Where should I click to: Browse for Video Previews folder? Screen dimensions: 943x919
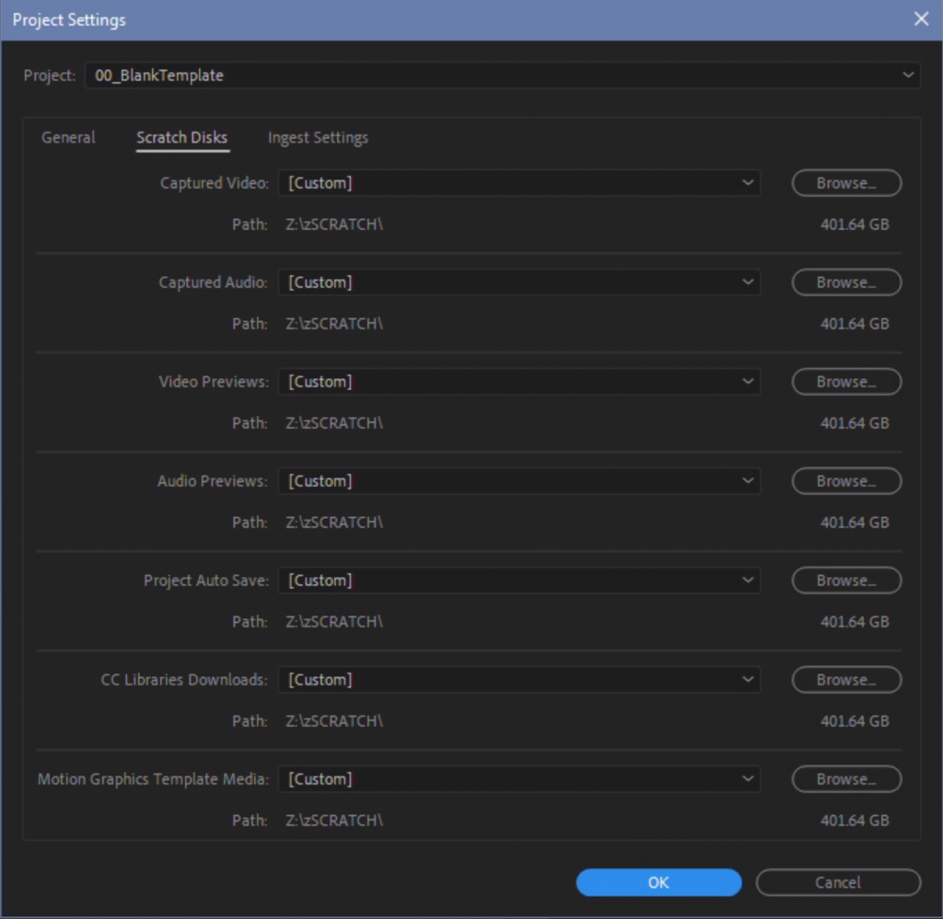click(846, 382)
